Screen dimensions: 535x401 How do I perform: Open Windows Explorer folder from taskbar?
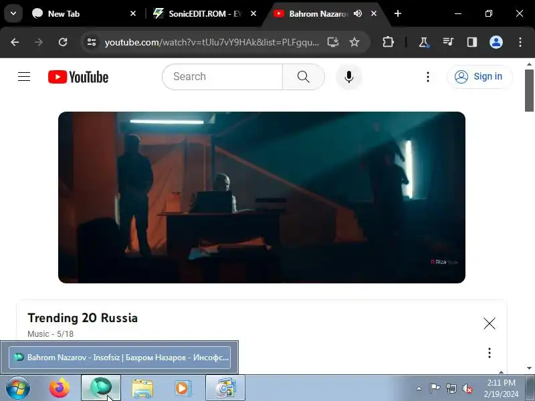click(142, 388)
